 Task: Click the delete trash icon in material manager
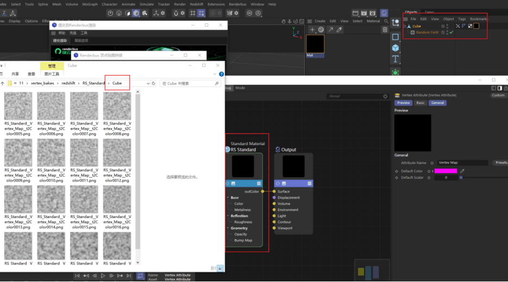(x=385, y=30)
